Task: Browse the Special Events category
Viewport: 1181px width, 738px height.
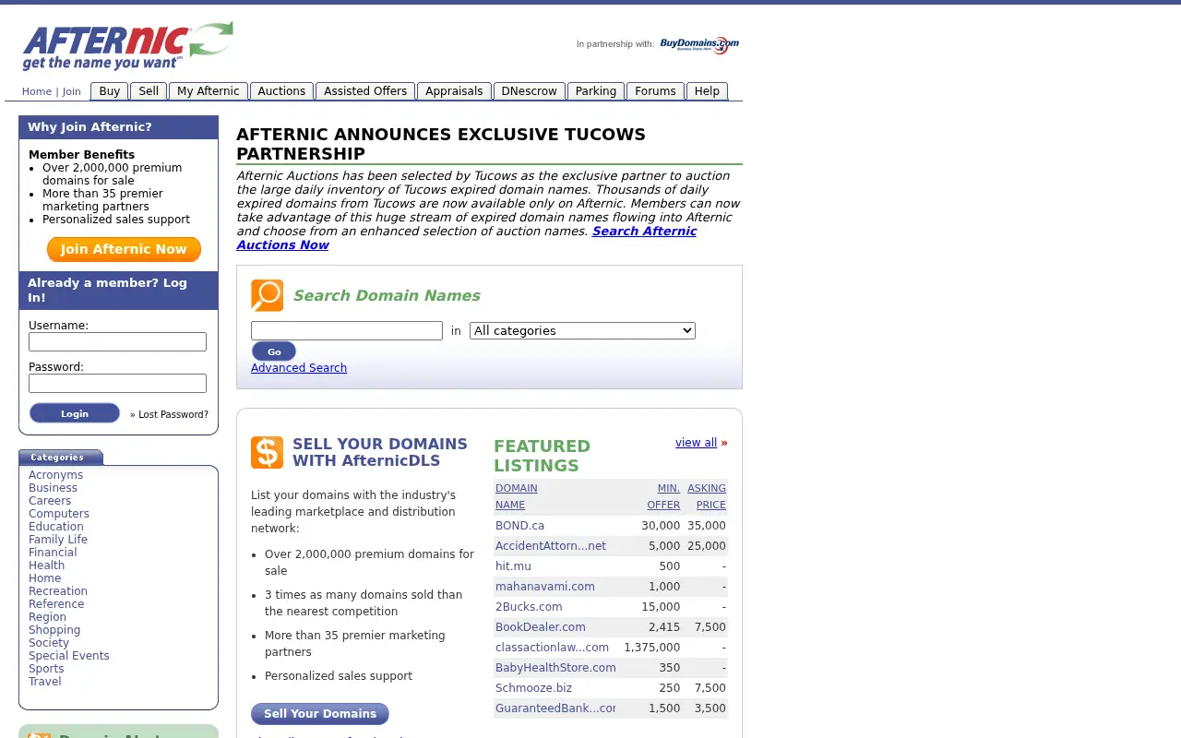Action: pos(69,656)
